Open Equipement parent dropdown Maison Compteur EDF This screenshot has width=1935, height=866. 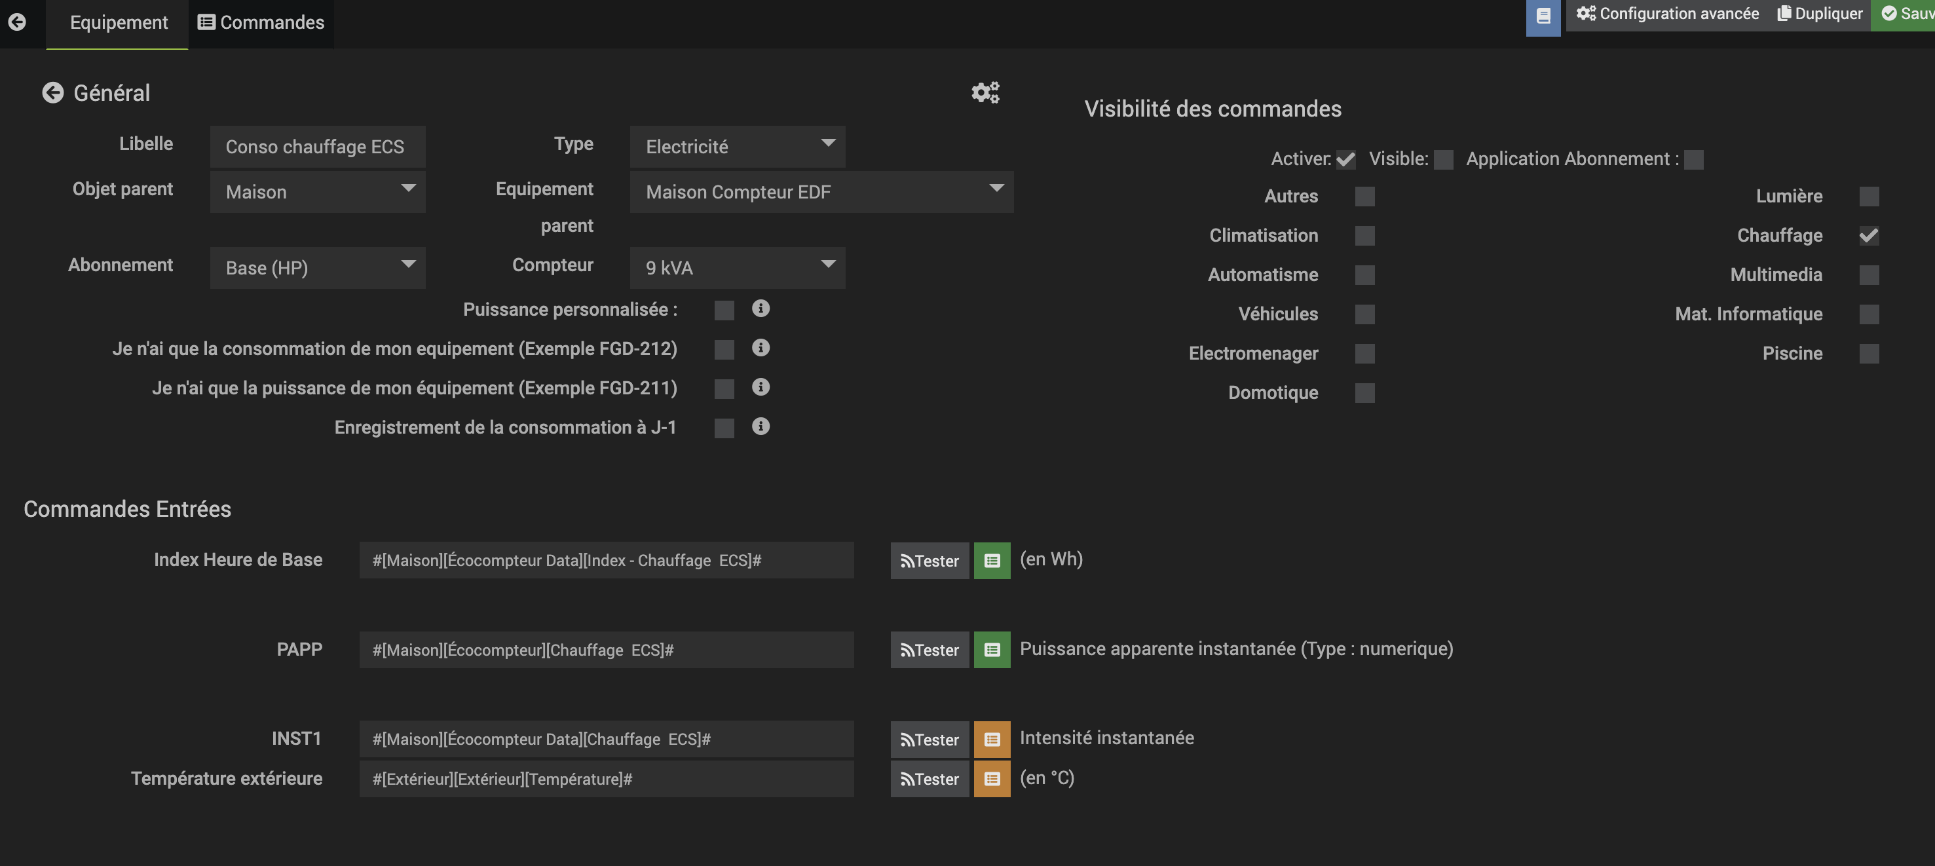point(822,191)
